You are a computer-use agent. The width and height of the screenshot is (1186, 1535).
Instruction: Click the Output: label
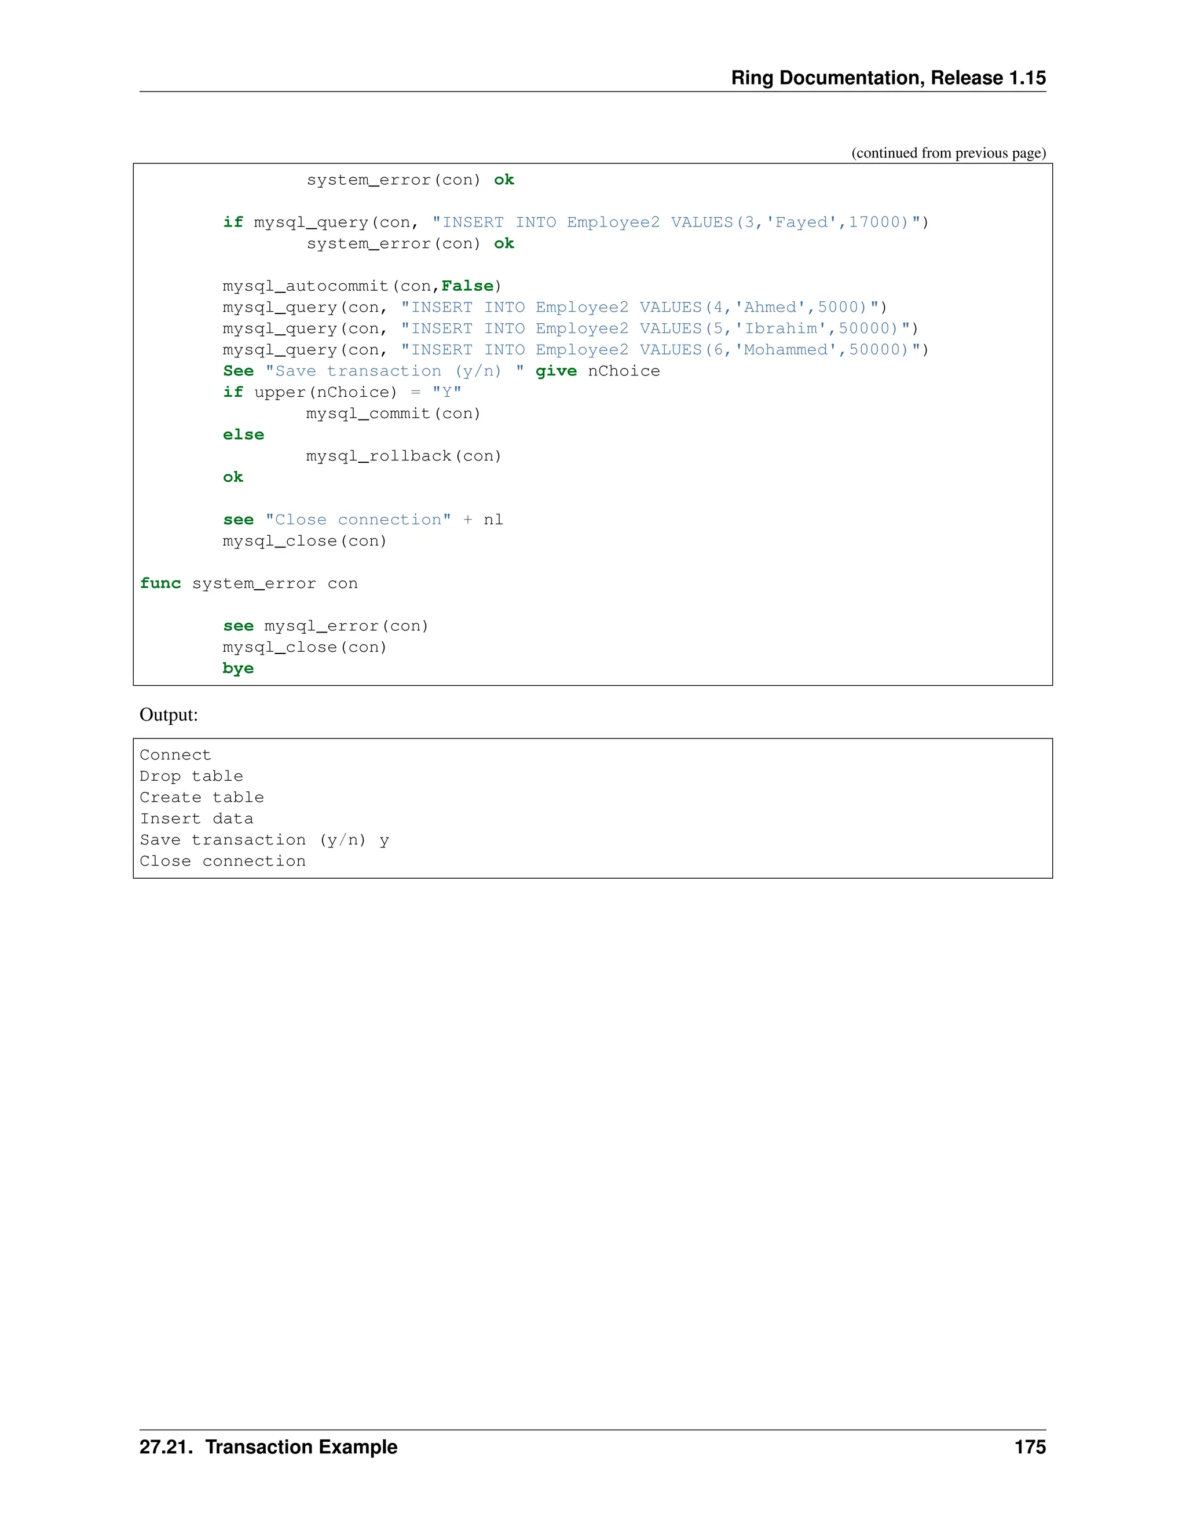point(169,714)
